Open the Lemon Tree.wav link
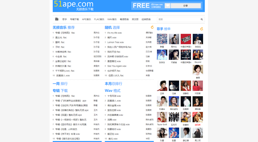 [115, 42]
